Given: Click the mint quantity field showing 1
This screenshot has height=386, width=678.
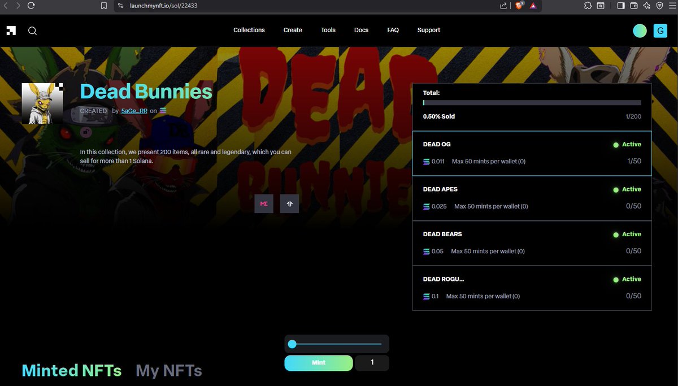Looking at the screenshot, I should tap(372, 363).
